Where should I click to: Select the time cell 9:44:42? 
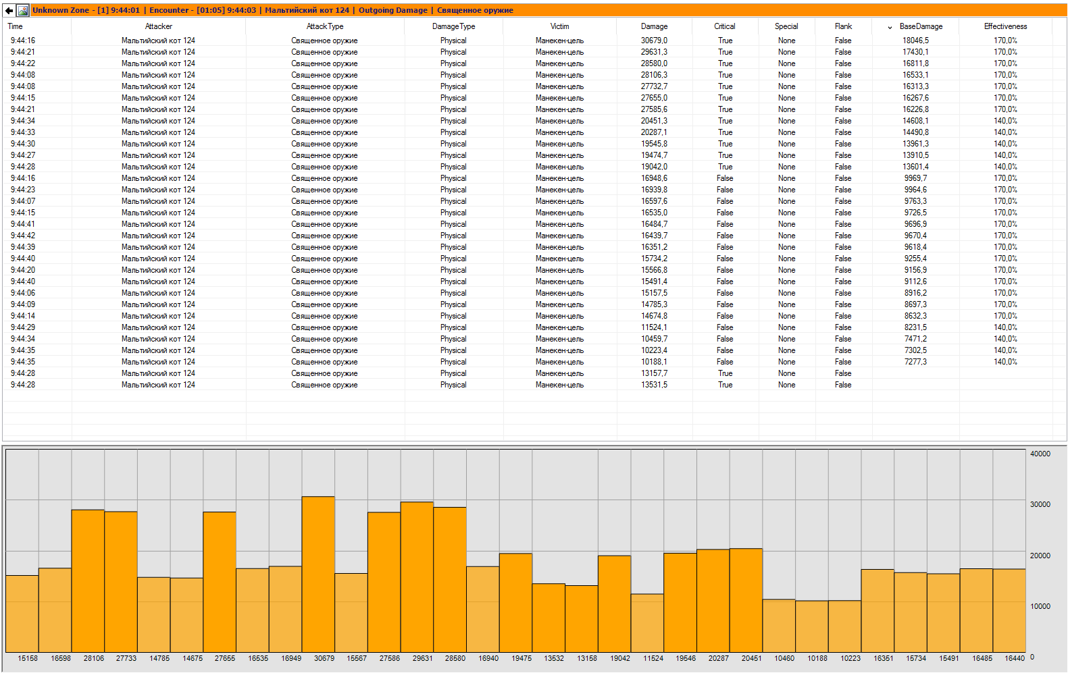[x=23, y=236]
